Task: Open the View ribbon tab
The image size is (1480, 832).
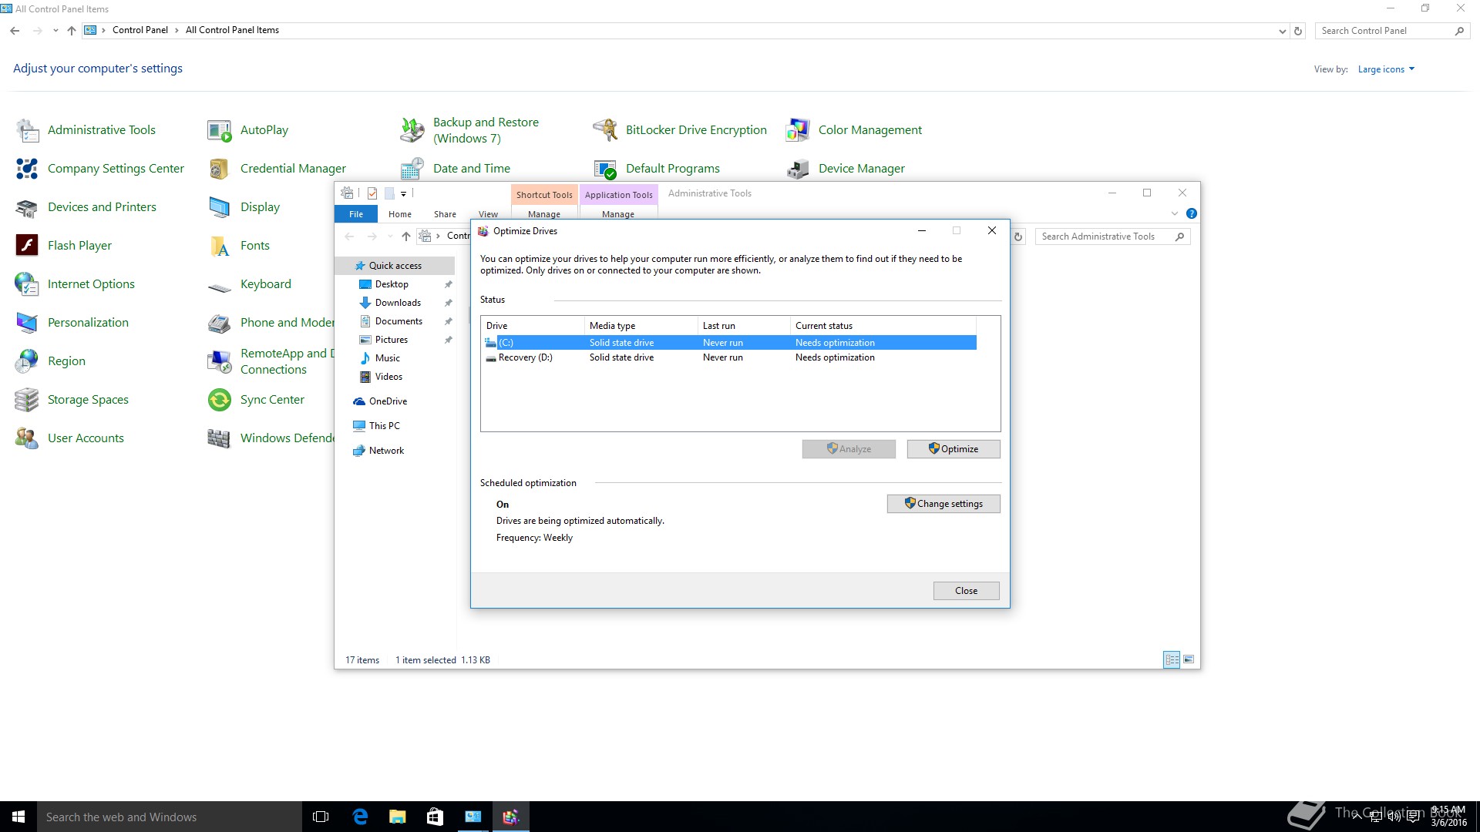Action: tap(488, 214)
